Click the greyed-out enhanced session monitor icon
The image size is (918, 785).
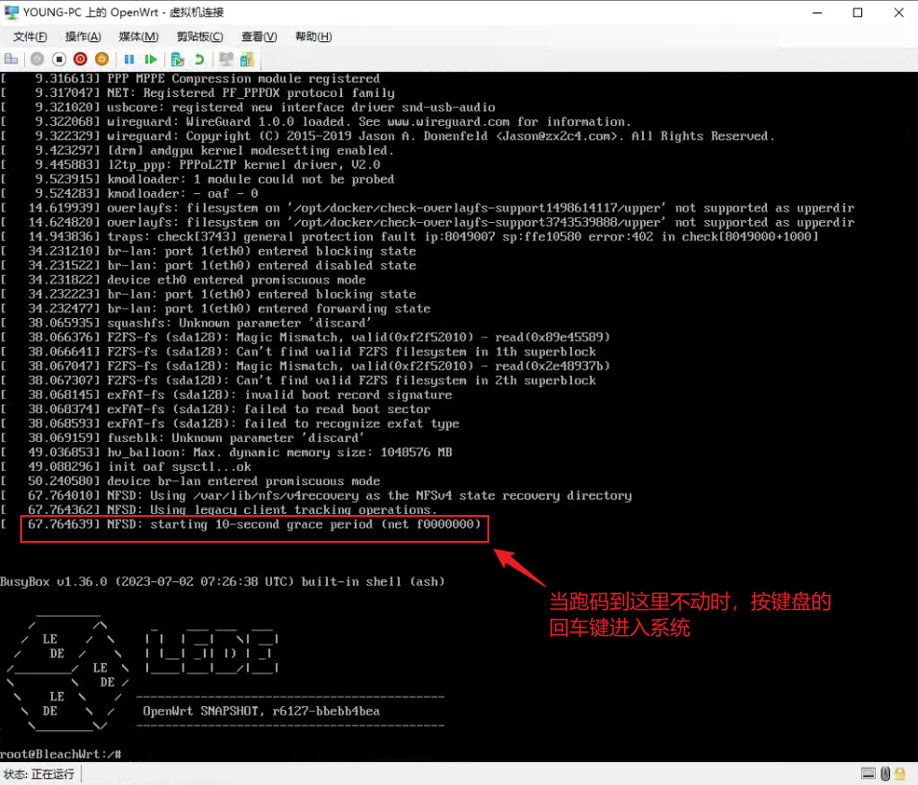point(226,60)
